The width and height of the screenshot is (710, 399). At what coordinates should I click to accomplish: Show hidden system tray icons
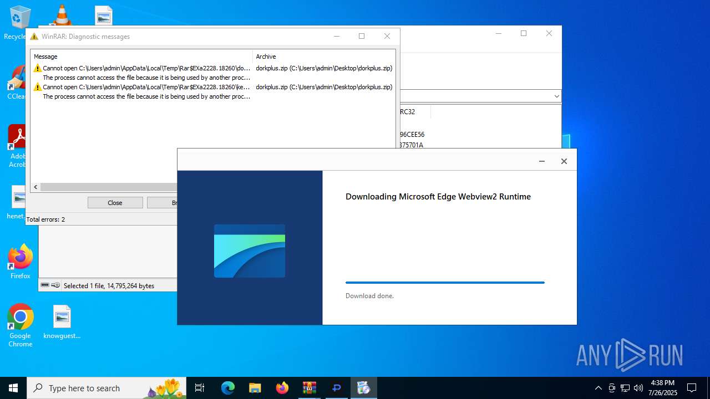598,388
